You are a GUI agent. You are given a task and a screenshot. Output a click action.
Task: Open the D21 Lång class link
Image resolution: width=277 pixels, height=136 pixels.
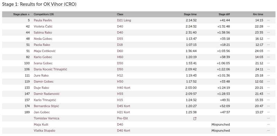(124, 20)
